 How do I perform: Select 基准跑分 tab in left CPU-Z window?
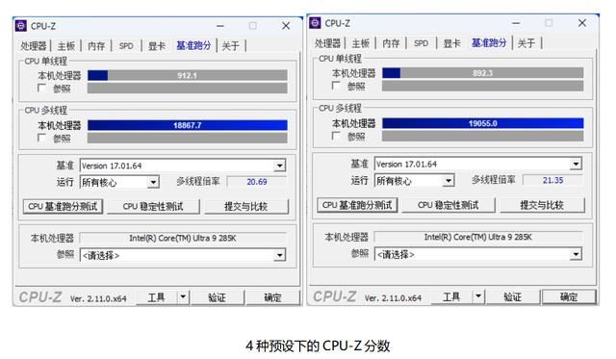point(193,45)
